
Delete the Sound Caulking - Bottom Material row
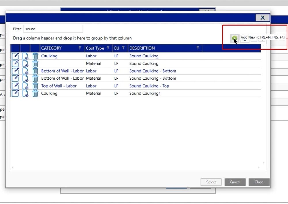[35, 78]
